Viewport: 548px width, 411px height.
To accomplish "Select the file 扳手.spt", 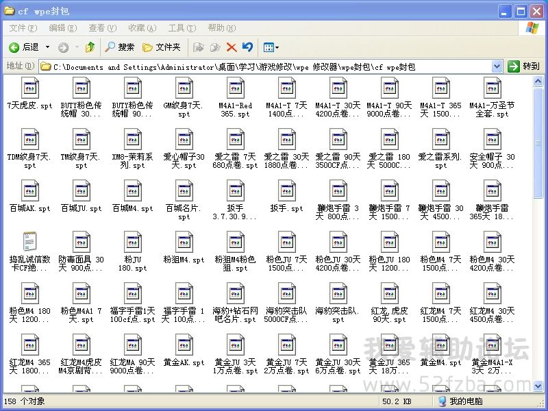I will pos(286,196).
